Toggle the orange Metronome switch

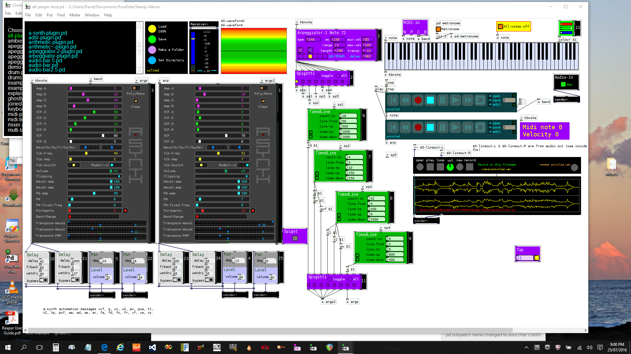[438, 29]
